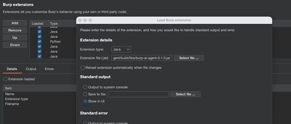The width and height of the screenshot is (291, 124).
Task: Select the Python type row text
Action: [x=55, y=42]
